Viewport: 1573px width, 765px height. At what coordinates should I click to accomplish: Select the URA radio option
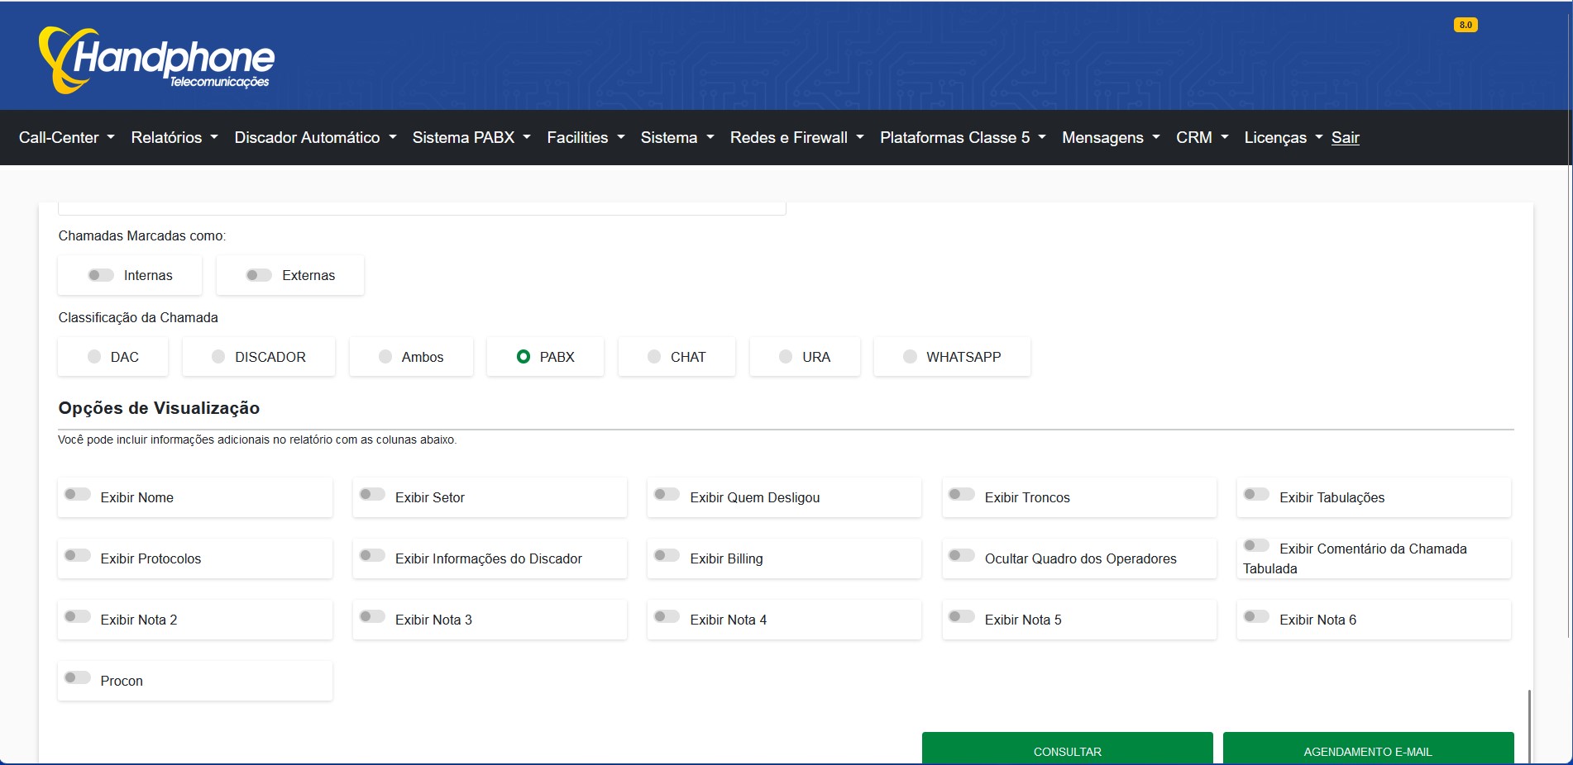[x=786, y=357]
